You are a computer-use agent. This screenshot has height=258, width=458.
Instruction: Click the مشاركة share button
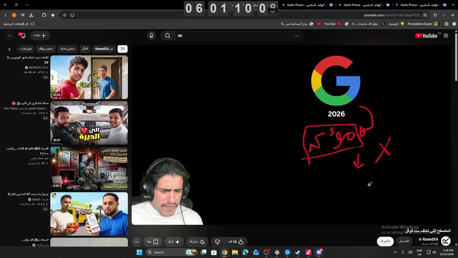point(197,242)
